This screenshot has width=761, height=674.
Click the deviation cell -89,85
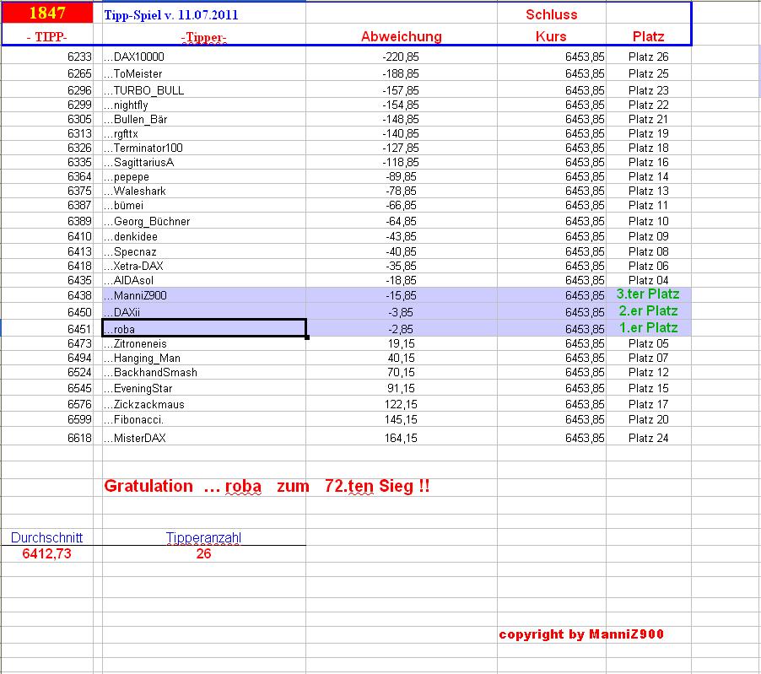coord(401,176)
